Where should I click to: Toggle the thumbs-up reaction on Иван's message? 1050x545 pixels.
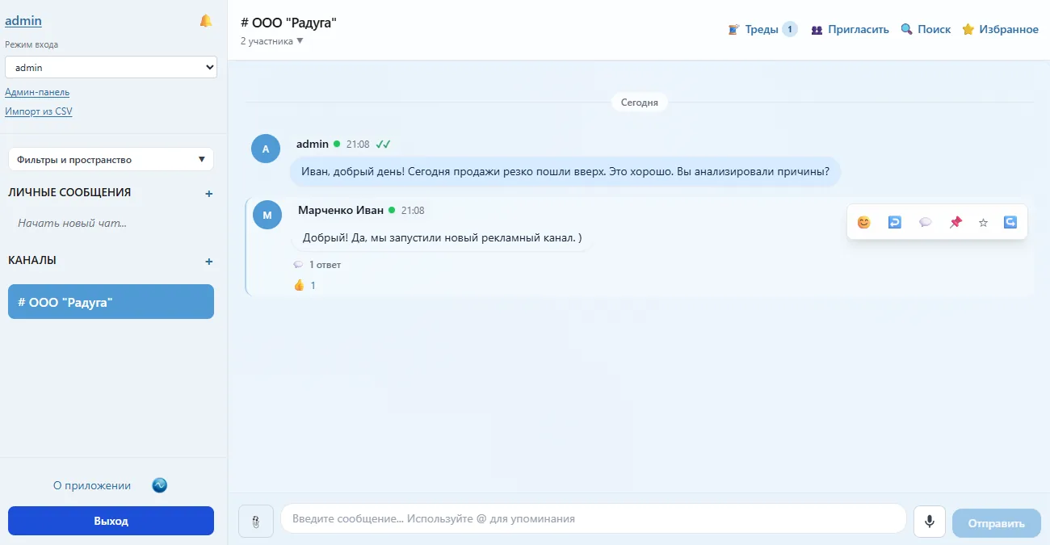point(304,285)
